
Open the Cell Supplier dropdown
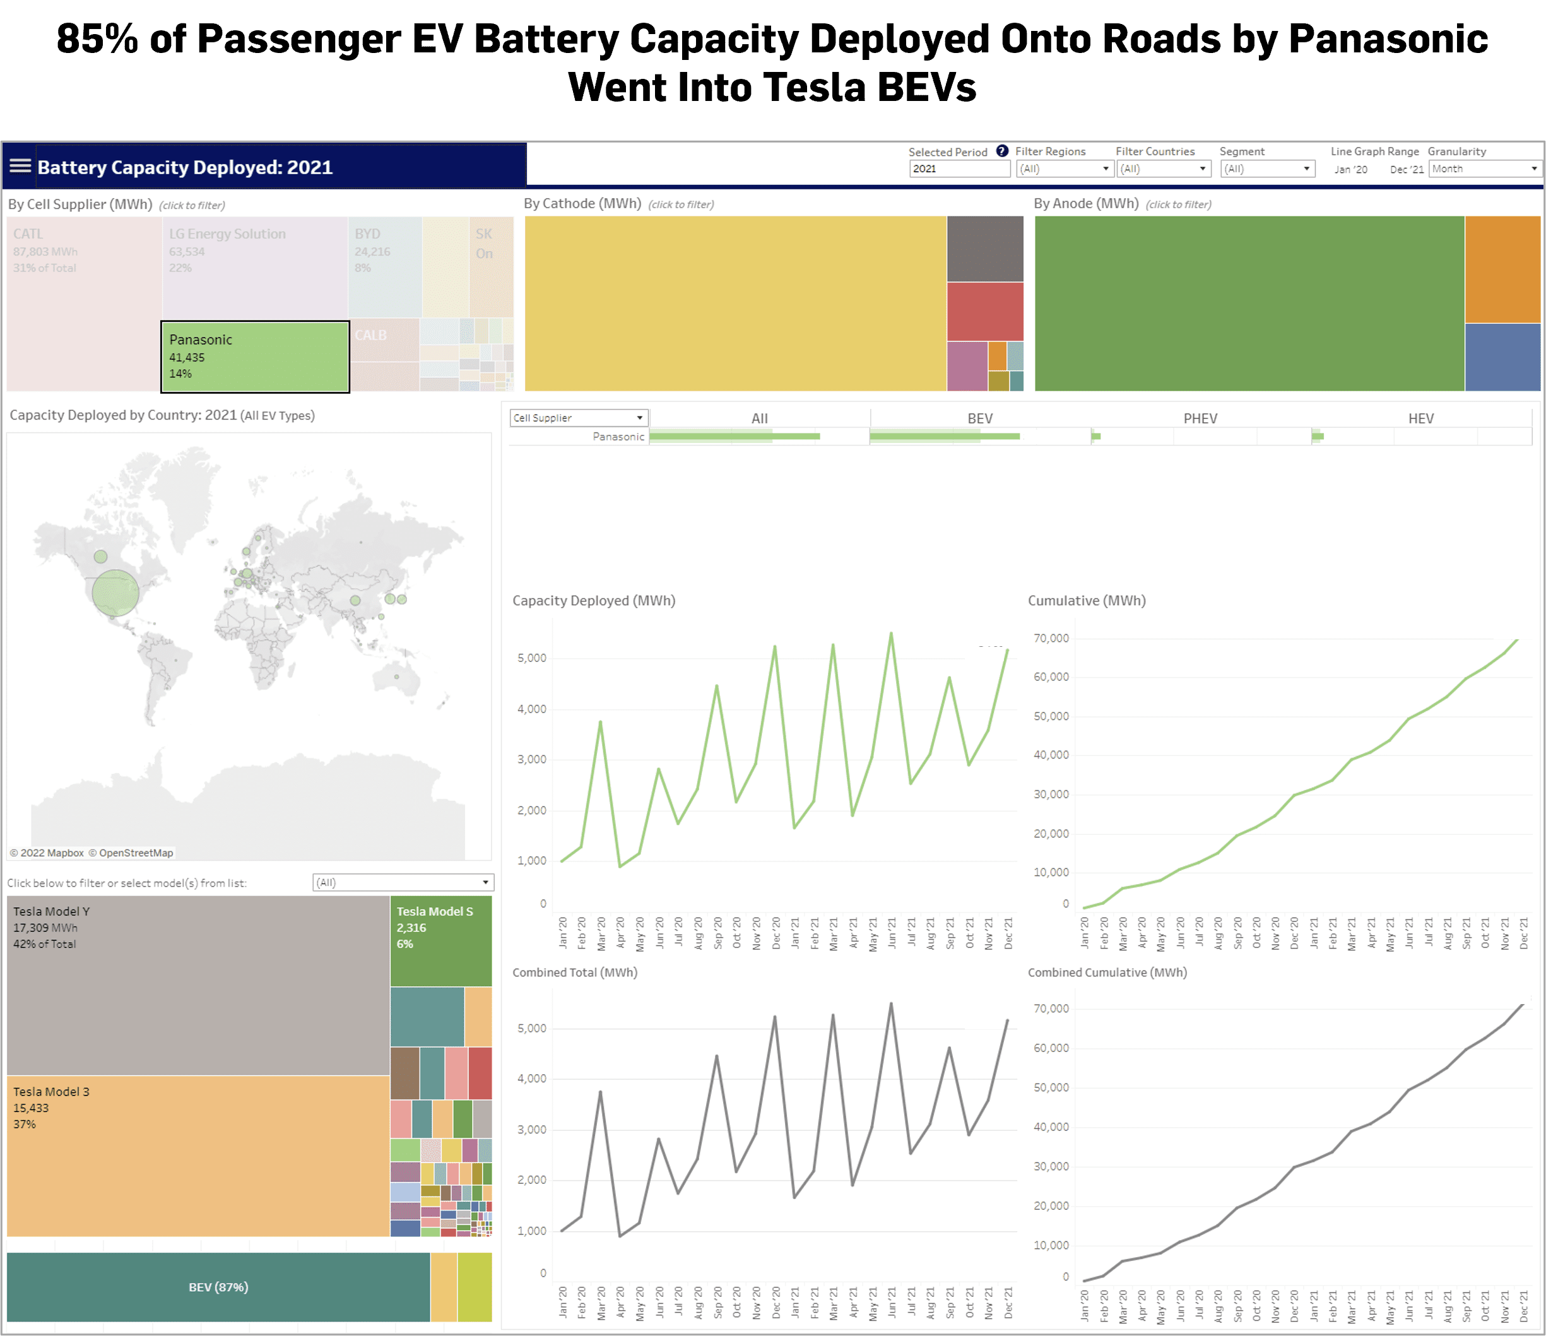[x=578, y=418]
